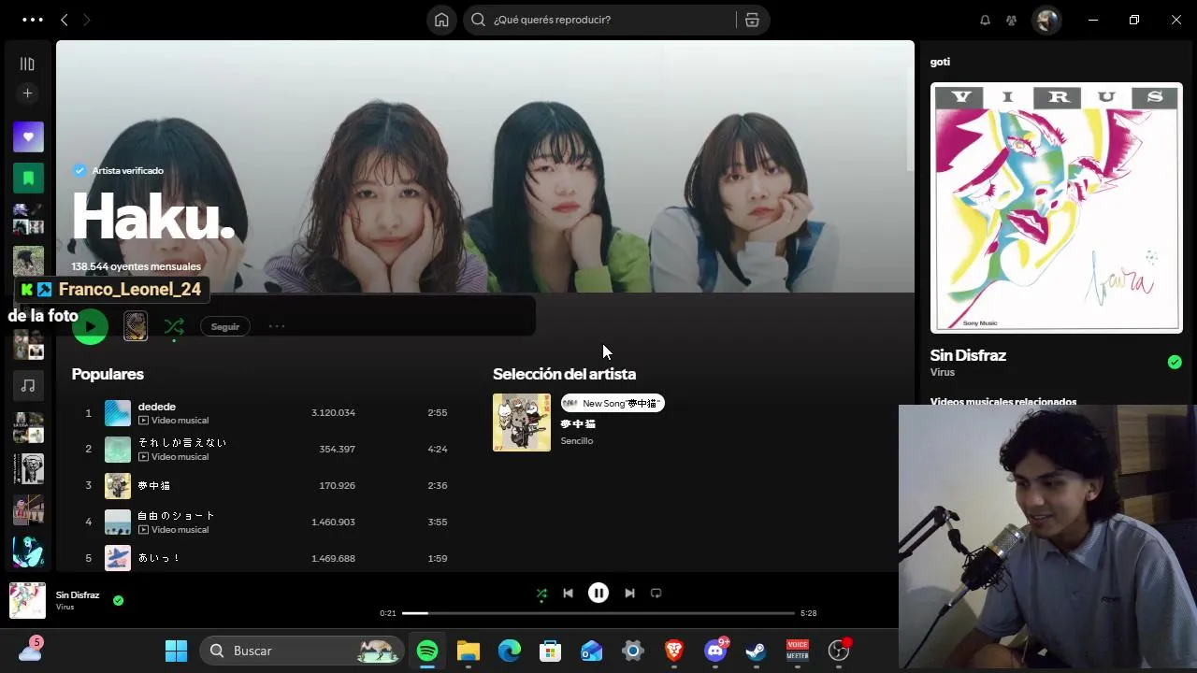Screen dimensions: 1197x673
Task: Navigate forward with the right arrow
Action: pyautogui.click(x=86, y=20)
